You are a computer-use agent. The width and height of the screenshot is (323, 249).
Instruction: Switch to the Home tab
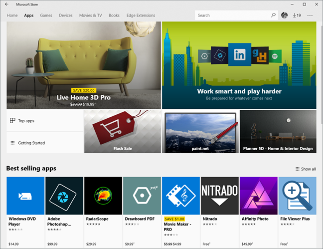(x=12, y=15)
